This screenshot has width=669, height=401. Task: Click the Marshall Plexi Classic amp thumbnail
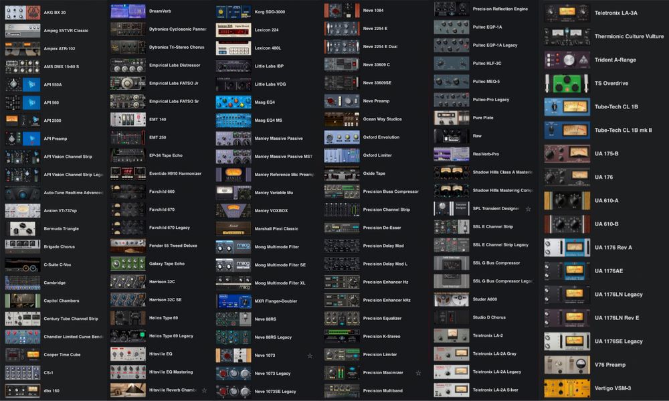233,228
